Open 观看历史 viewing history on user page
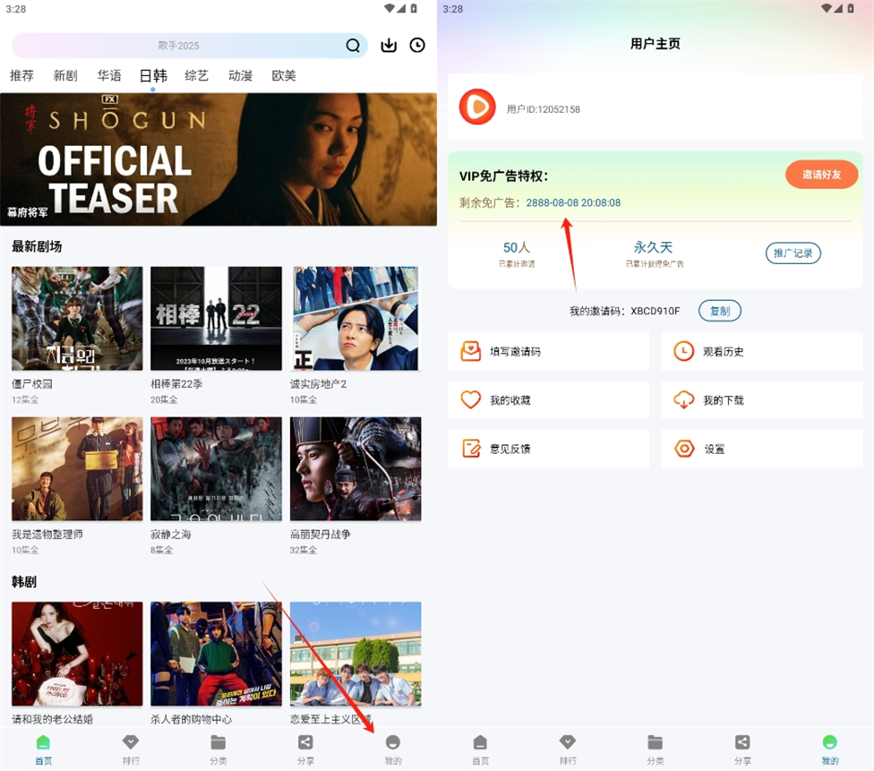Screen dimensions: 874x771 pyautogui.click(x=762, y=352)
